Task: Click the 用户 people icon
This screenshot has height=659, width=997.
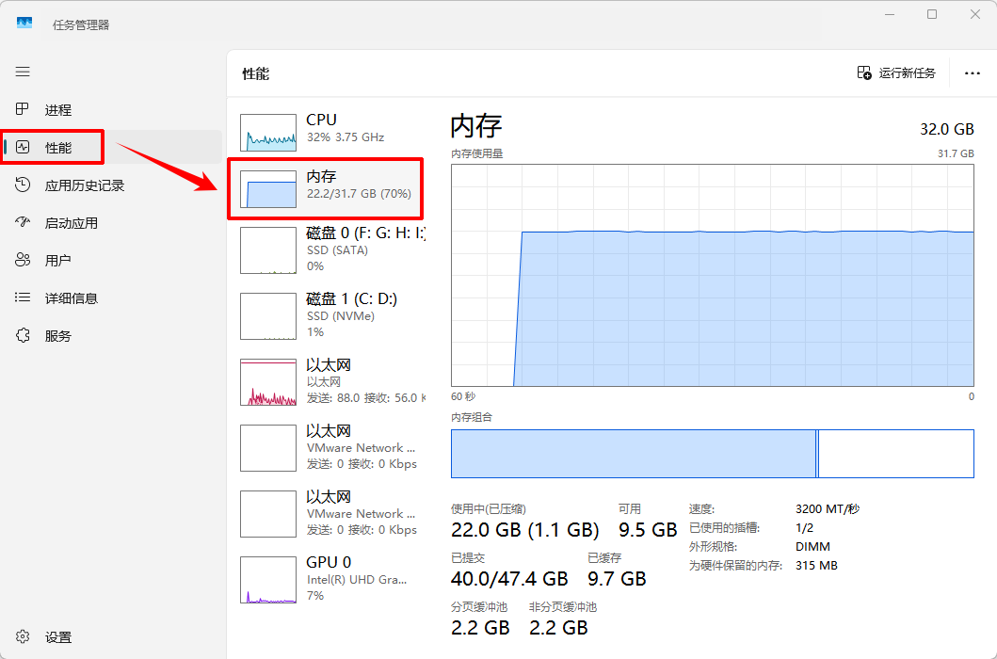Action: (x=23, y=260)
